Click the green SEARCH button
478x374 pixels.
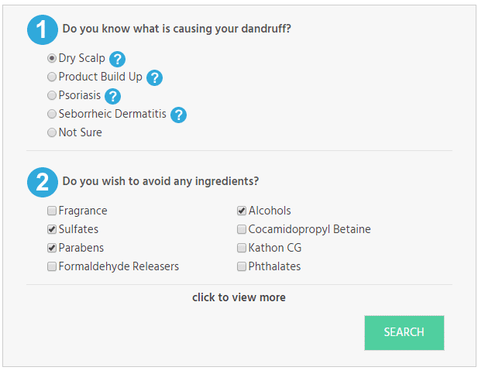coord(404,333)
